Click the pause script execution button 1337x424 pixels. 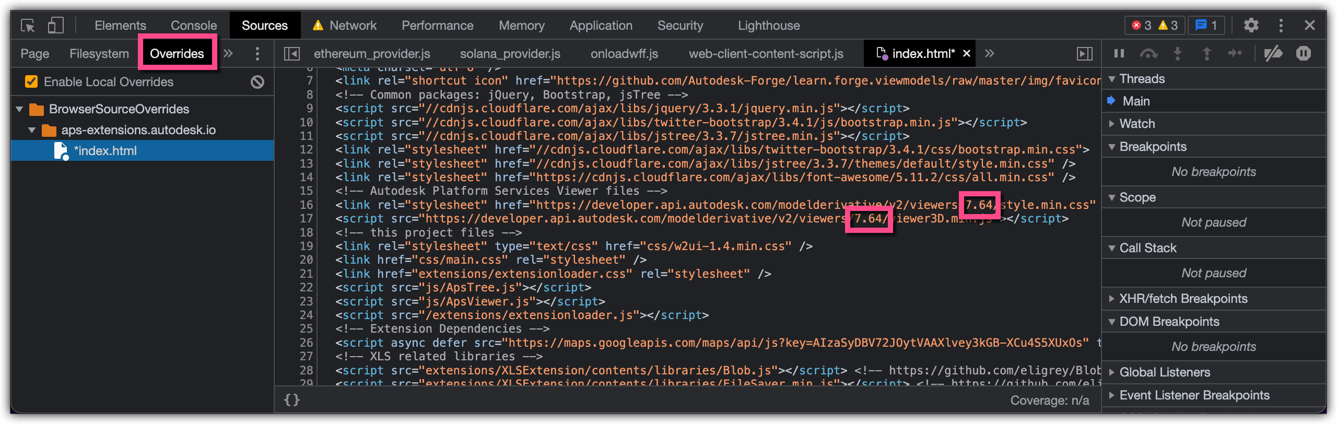pyautogui.click(x=1119, y=53)
